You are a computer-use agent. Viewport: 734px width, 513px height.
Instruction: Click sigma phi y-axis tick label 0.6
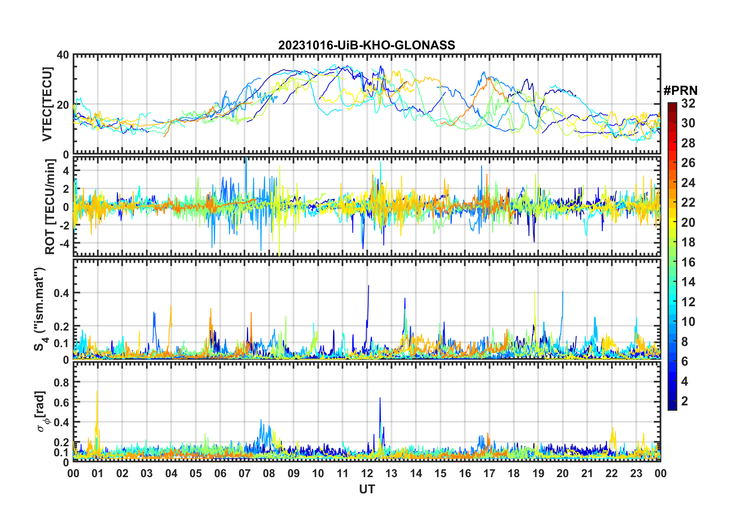click(x=61, y=402)
